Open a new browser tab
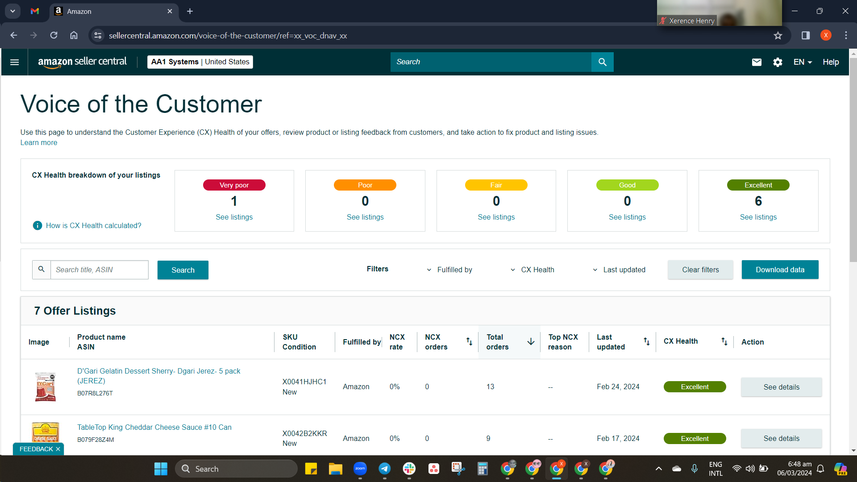The image size is (857, 482). click(190, 11)
